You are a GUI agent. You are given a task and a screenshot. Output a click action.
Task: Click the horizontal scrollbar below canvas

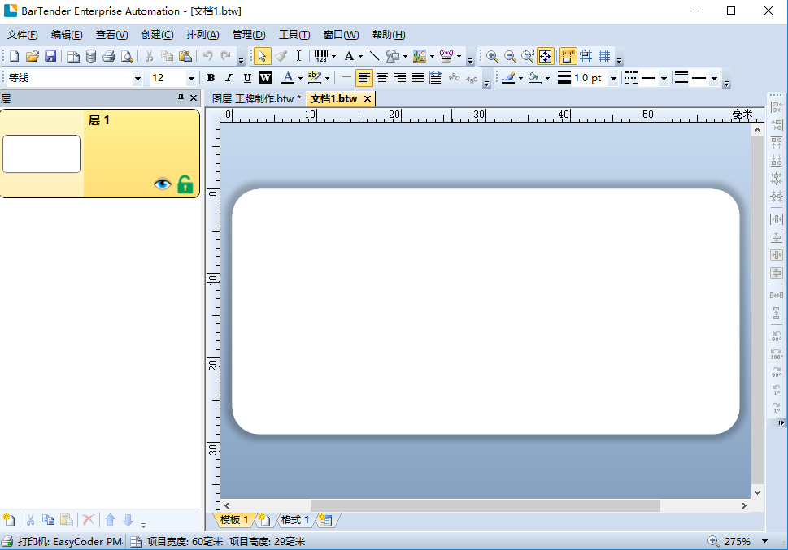485,505
